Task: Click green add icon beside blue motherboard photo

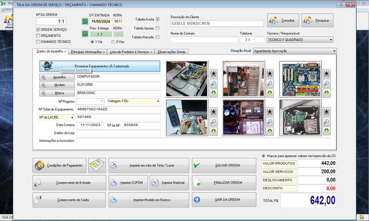Action: click(327, 93)
